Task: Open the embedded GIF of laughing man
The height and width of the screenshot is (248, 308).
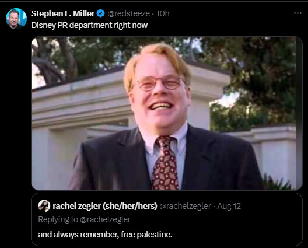Action: [167, 113]
